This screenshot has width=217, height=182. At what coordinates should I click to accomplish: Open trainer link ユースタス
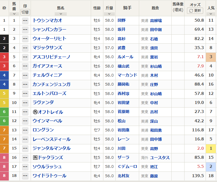coord(160,158)
